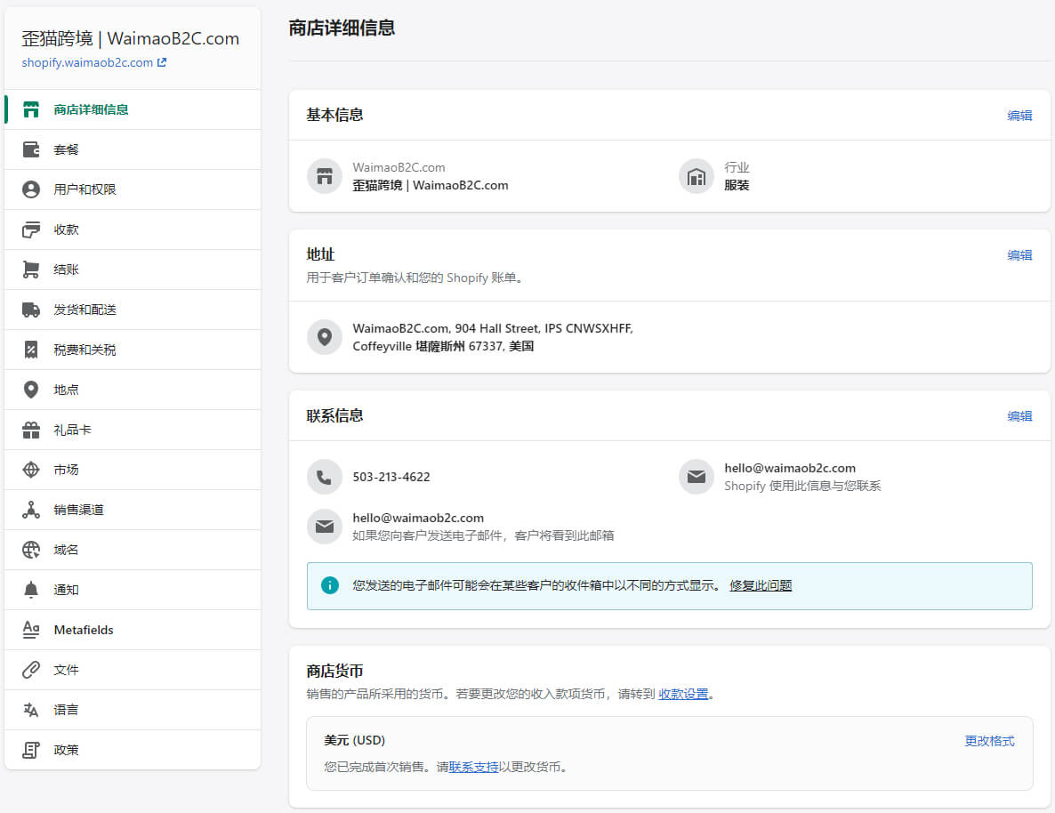Click 更改格式 for 美元 (USD)
This screenshot has height=813, width=1055.
pyautogui.click(x=989, y=741)
